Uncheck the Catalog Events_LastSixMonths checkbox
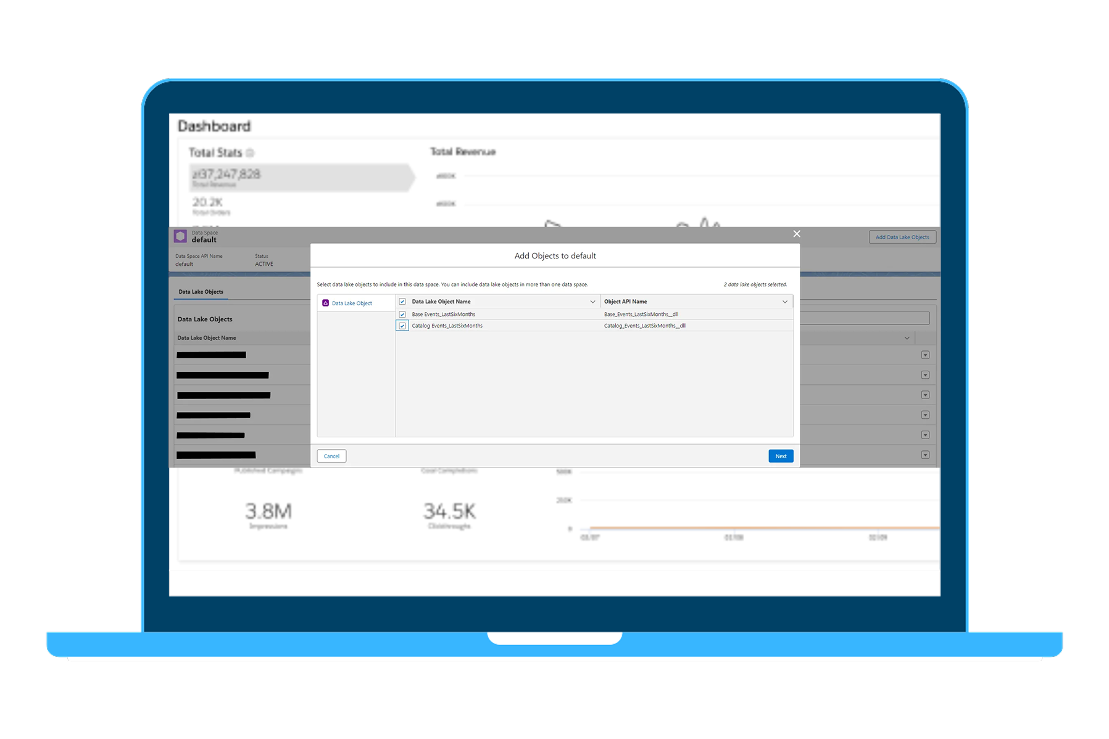Viewport: 1109px width, 739px height. coord(402,326)
